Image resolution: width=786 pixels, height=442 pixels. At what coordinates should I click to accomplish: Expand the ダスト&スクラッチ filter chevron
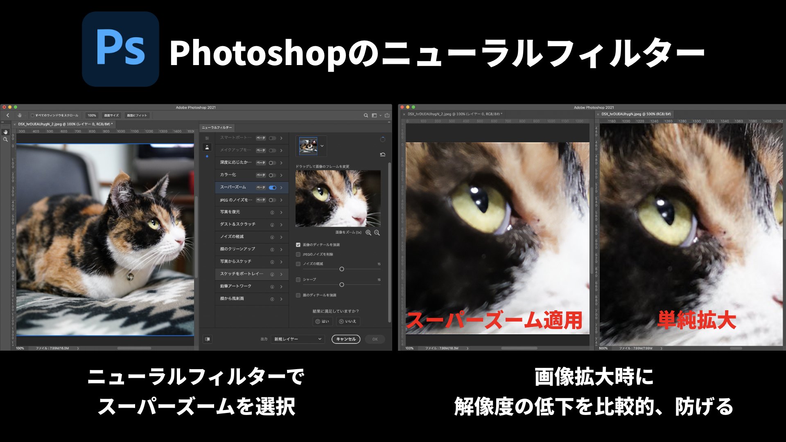(x=281, y=225)
